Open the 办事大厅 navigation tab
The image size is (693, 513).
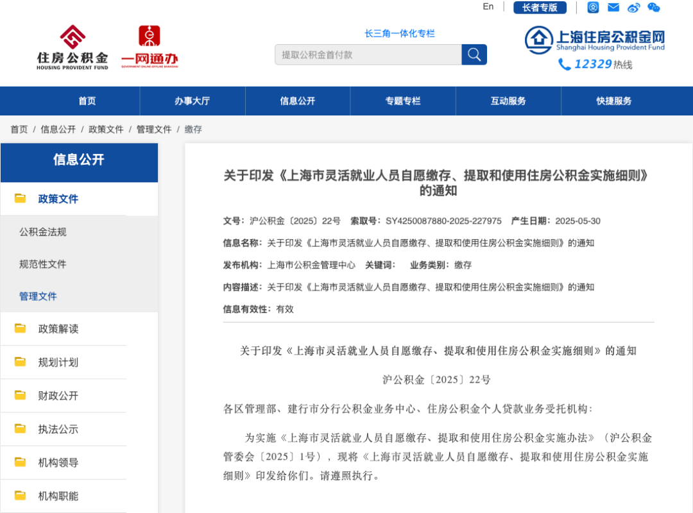(192, 101)
